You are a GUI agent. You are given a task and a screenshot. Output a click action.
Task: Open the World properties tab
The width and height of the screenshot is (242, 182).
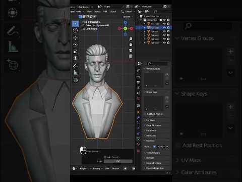click(x=138, y=99)
